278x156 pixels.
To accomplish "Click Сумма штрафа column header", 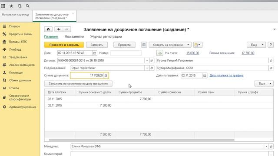I will [x=254, y=92].
